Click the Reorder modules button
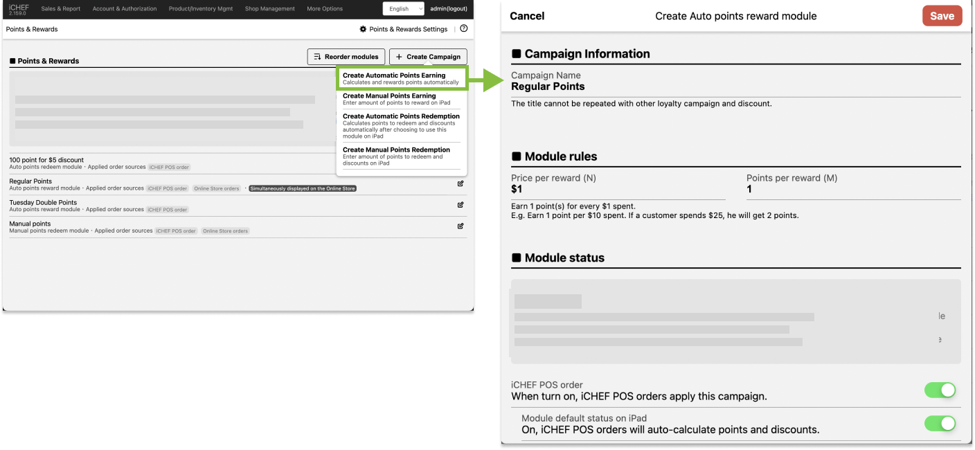The image size is (975, 450). click(x=346, y=57)
